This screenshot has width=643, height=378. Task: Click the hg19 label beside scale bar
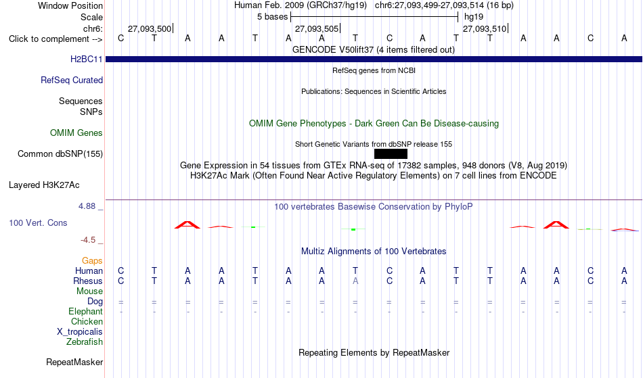coord(474,17)
